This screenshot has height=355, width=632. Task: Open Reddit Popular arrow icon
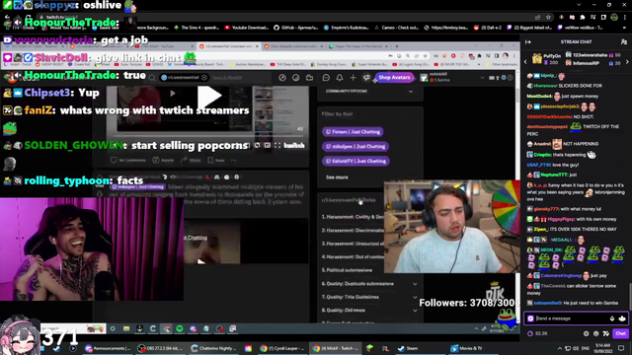(x=282, y=77)
